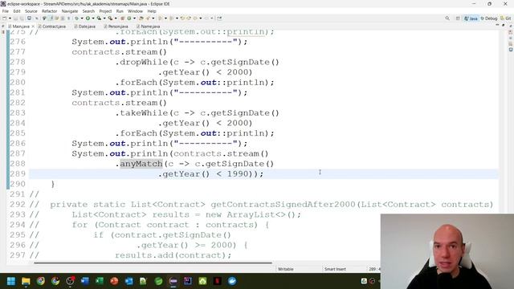Open the New Java Class dropdown arrow
This screenshot has height=289, width=514.
tap(134, 18)
